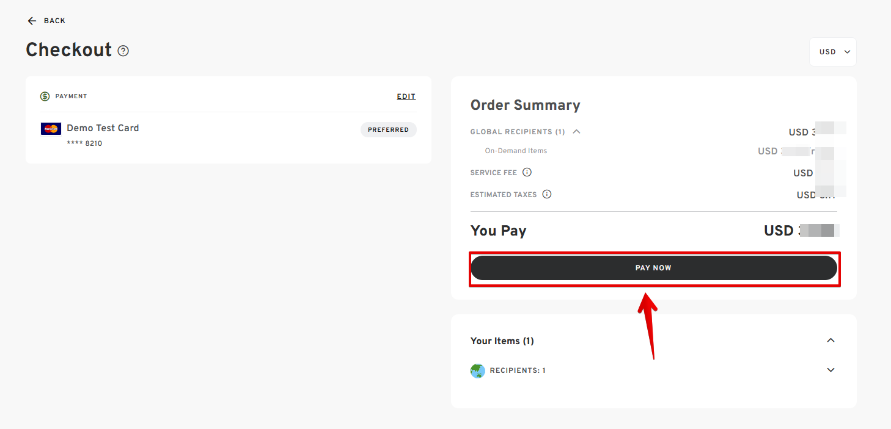Viewport: 891px width, 429px height.
Task: Open the Checkout help question mark icon
Action: [x=123, y=51]
